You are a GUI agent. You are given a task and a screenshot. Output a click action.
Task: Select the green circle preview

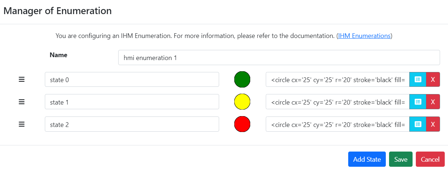pyautogui.click(x=242, y=80)
